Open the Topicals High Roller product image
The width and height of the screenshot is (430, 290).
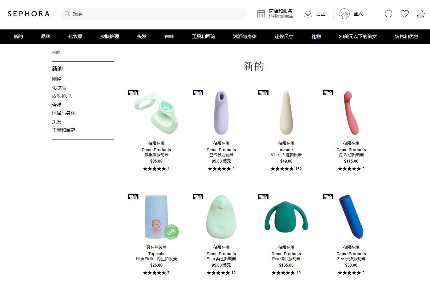pos(156,217)
